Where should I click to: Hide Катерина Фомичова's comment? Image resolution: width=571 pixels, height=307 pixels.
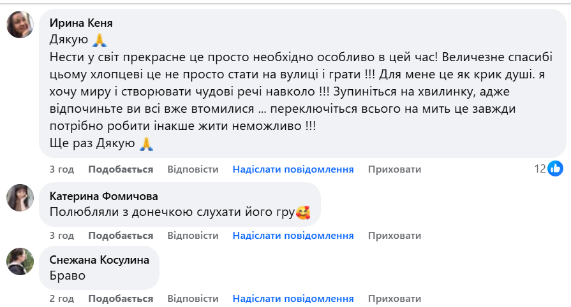click(395, 236)
